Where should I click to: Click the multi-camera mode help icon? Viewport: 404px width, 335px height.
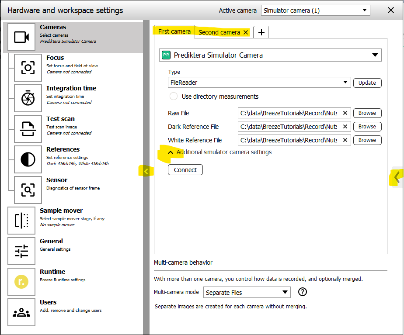(x=302, y=292)
